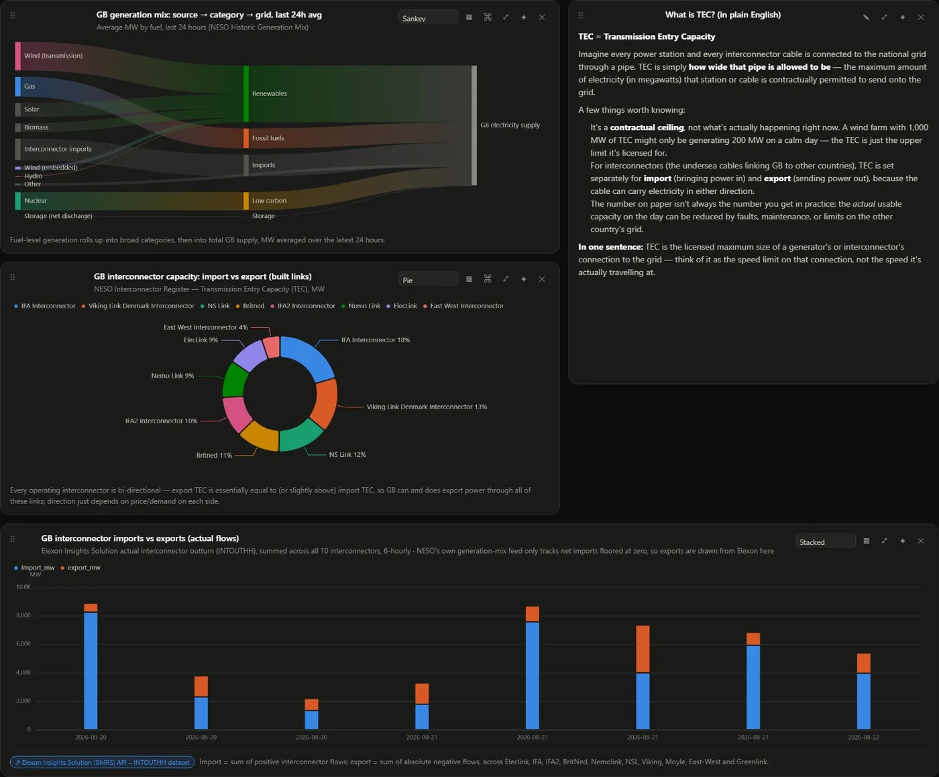Click the sparkle icon in the What is TEC? panel
The image size is (939, 777).
click(x=903, y=17)
